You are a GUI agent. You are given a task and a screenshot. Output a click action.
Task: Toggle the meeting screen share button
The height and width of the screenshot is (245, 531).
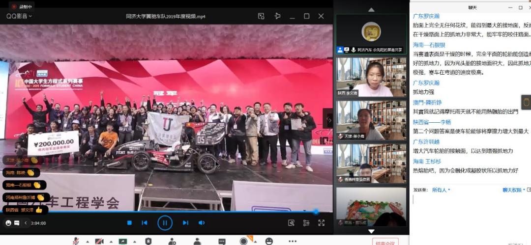click(x=123, y=241)
